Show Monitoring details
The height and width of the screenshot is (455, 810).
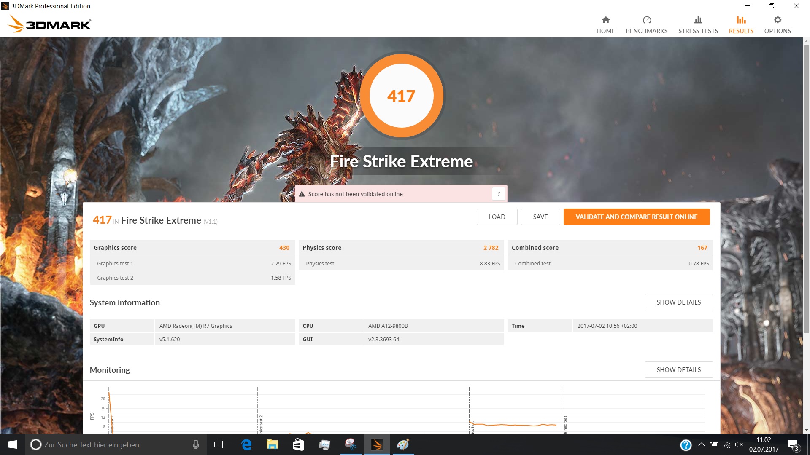tap(678, 370)
